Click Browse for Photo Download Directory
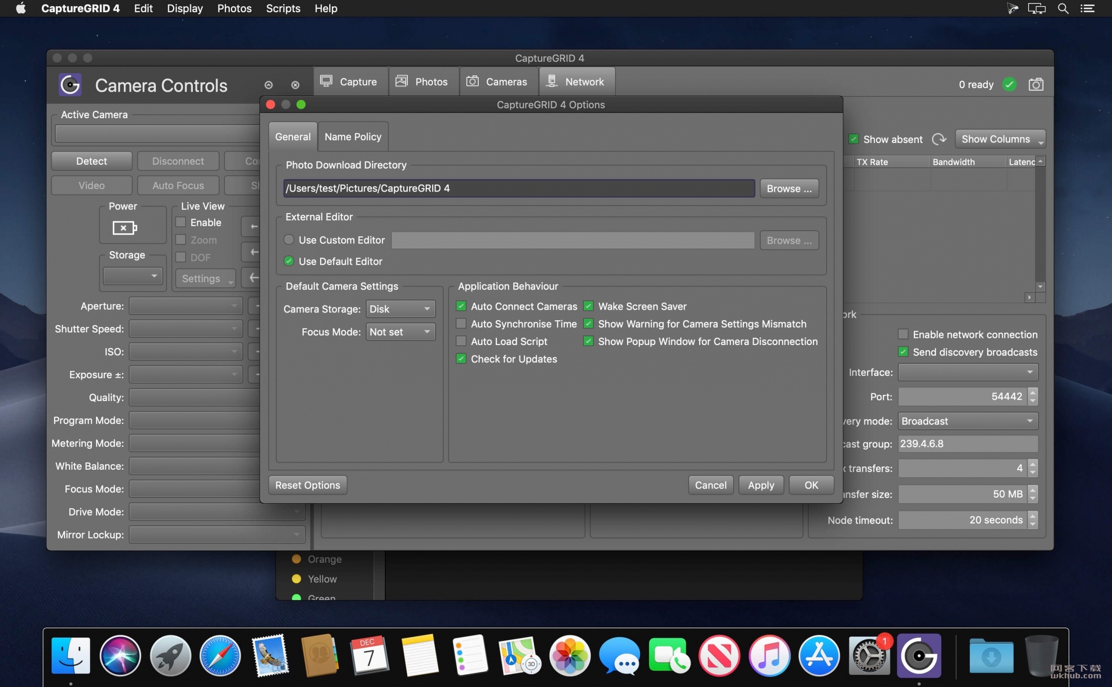This screenshot has height=687, width=1112. click(x=789, y=188)
